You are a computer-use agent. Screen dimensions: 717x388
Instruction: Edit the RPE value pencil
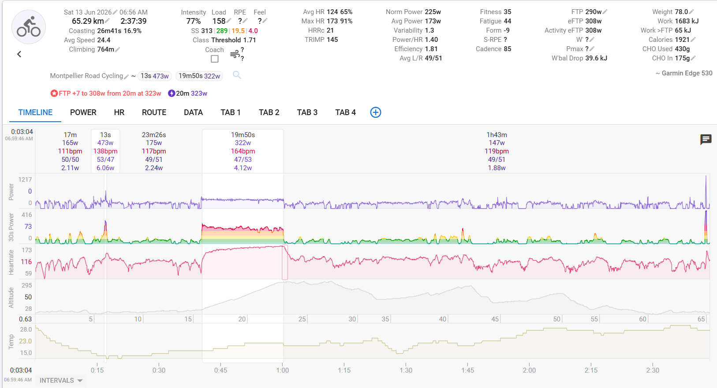tap(245, 21)
